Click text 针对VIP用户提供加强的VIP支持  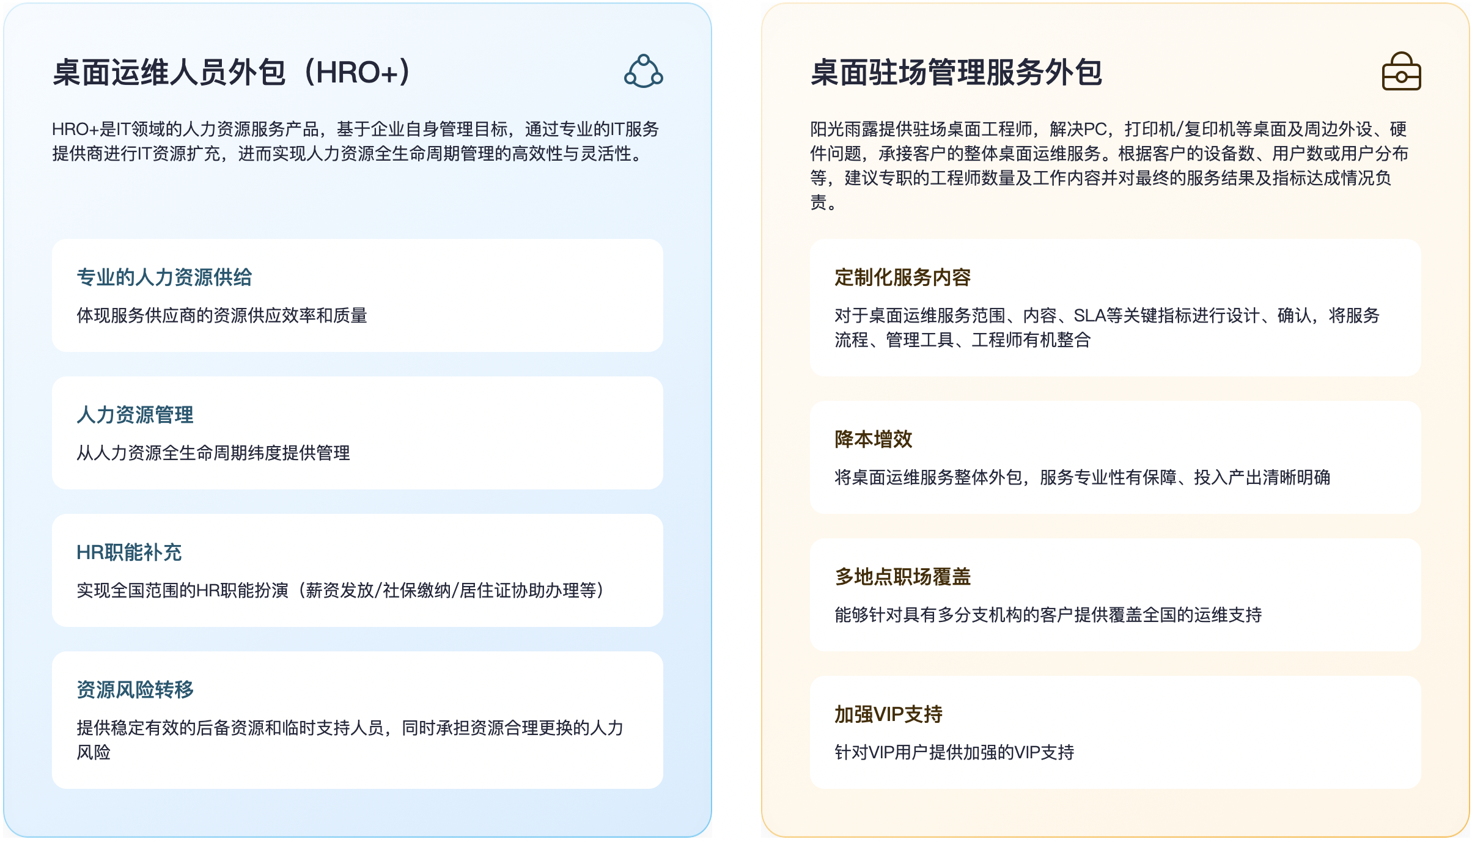[x=954, y=752]
